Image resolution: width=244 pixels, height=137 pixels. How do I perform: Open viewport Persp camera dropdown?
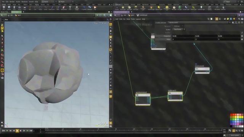click(x=96, y=23)
